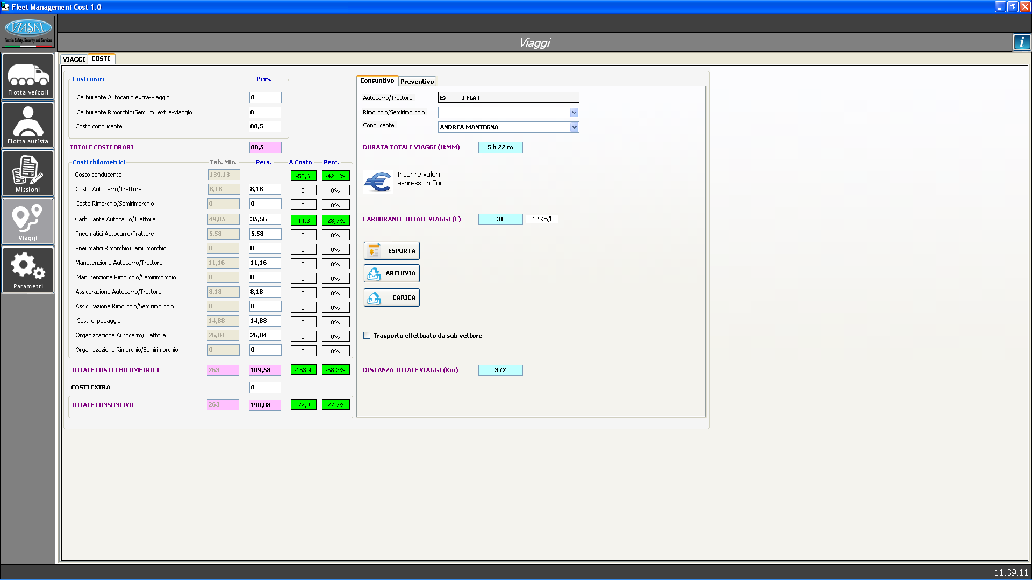Click the DISTANZA TOTALE VIAGGI value 372
This screenshot has height=580, width=1032.
tap(500, 370)
